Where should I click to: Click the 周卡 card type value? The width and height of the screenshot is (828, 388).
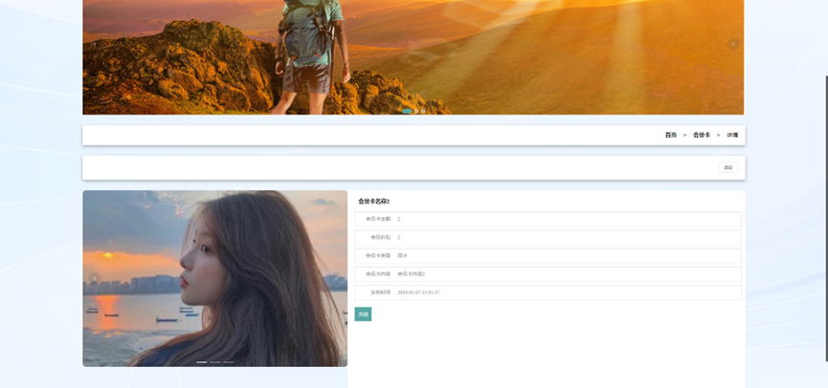coord(402,256)
